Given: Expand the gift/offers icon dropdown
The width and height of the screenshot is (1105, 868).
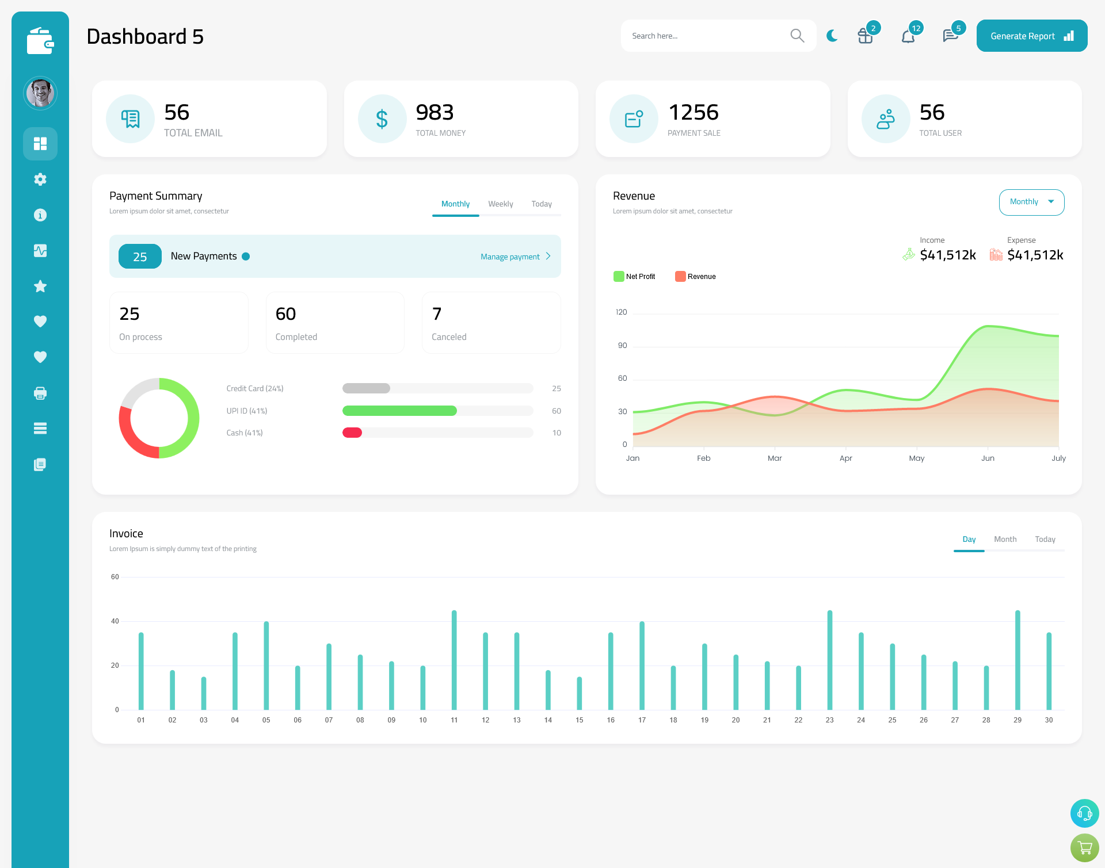Looking at the screenshot, I should 863,36.
